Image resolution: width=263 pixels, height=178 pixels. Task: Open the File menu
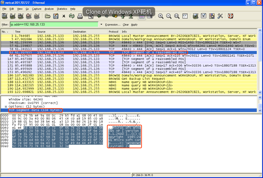5,9
